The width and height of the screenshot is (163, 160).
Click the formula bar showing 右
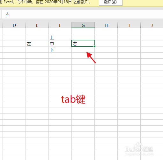(83, 14)
